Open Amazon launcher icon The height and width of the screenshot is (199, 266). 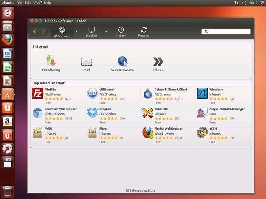[7, 121]
